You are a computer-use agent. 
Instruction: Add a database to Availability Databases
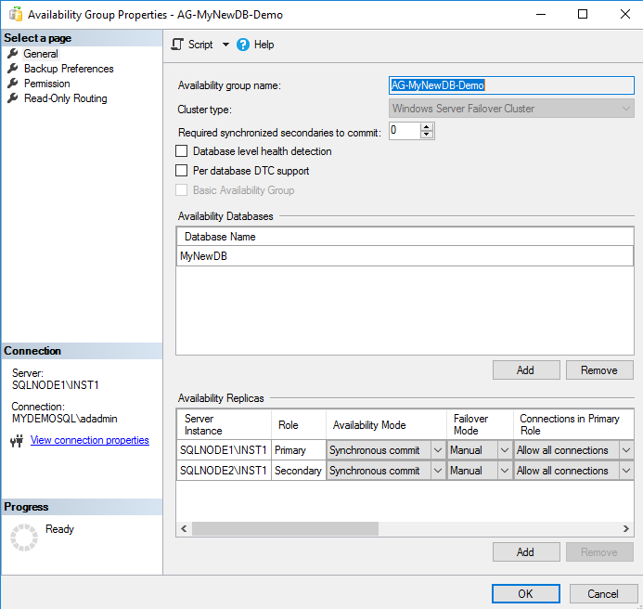tap(526, 370)
